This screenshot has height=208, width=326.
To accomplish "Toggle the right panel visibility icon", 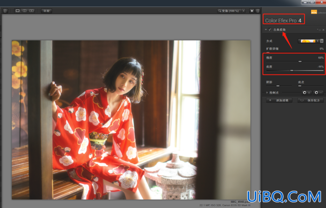I will (x=258, y=11).
